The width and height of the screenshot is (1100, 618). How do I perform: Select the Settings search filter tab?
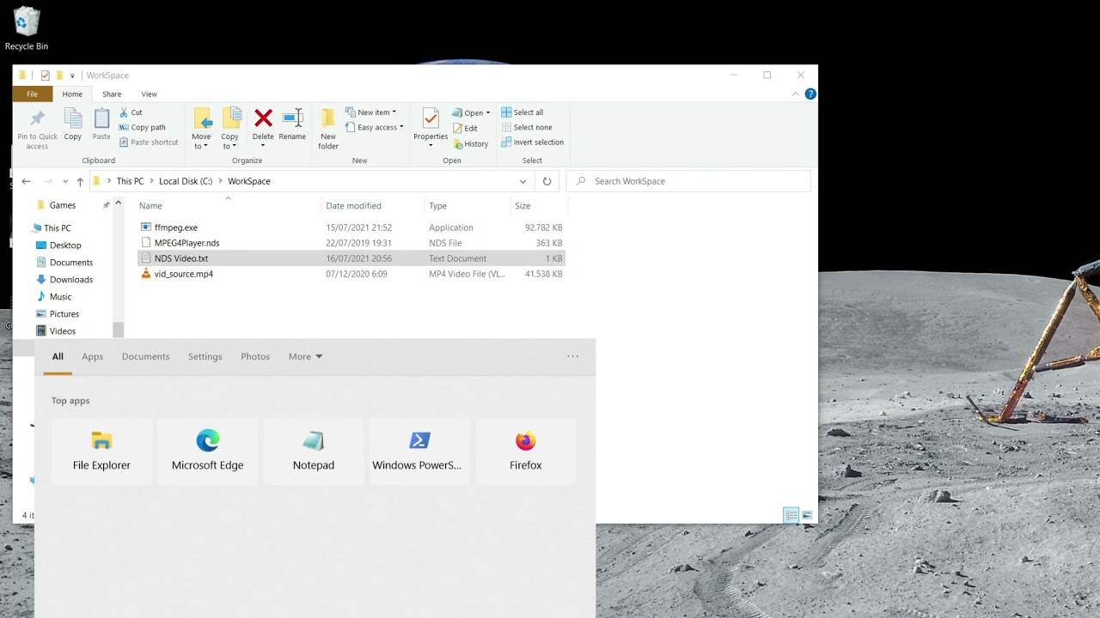coord(205,356)
